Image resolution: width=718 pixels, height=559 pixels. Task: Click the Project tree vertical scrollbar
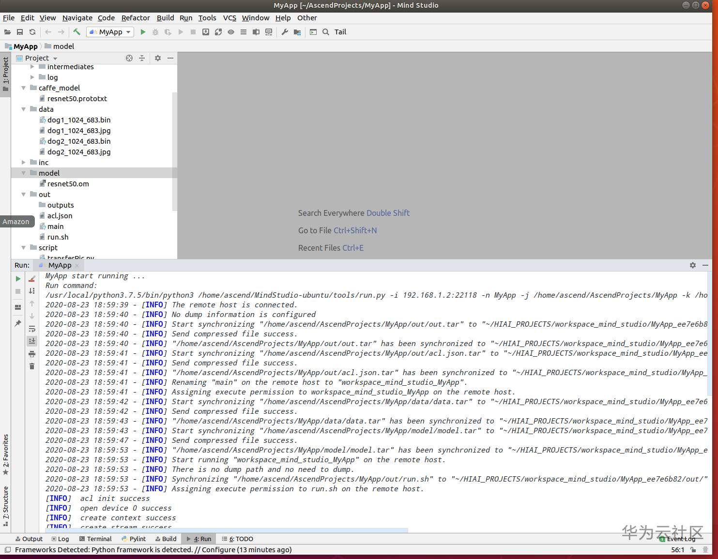coord(175,151)
